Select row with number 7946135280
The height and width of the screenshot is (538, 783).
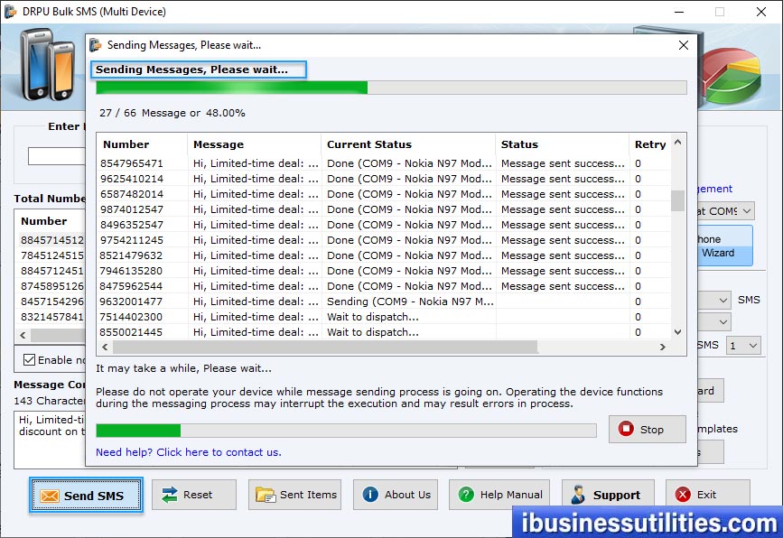pos(384,271)
